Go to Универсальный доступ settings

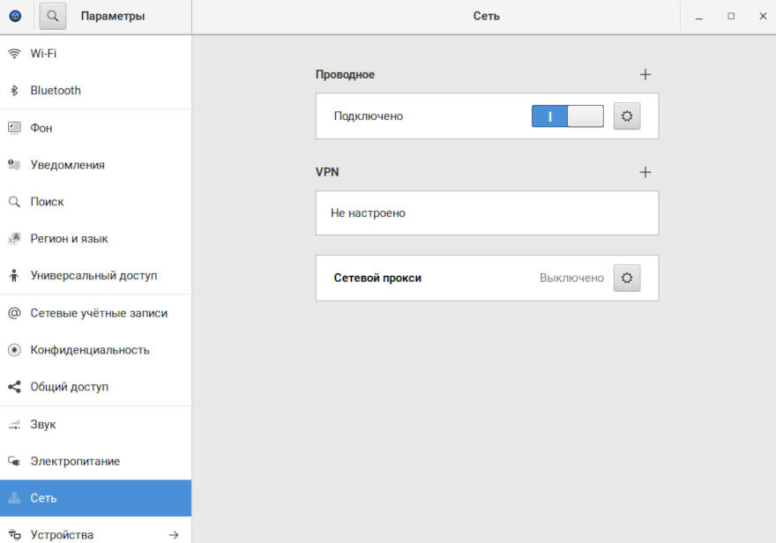pos(93,276)
